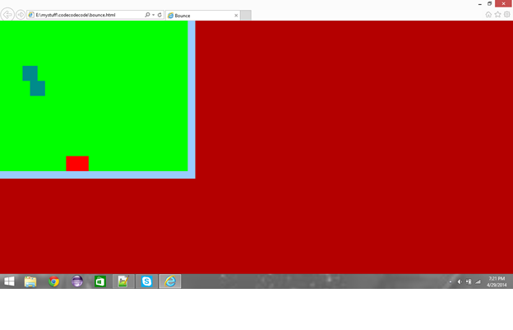The height and width of the screenshot is (330, 513).
Task: Open File Explorer from taskbar
Action: 30,281
